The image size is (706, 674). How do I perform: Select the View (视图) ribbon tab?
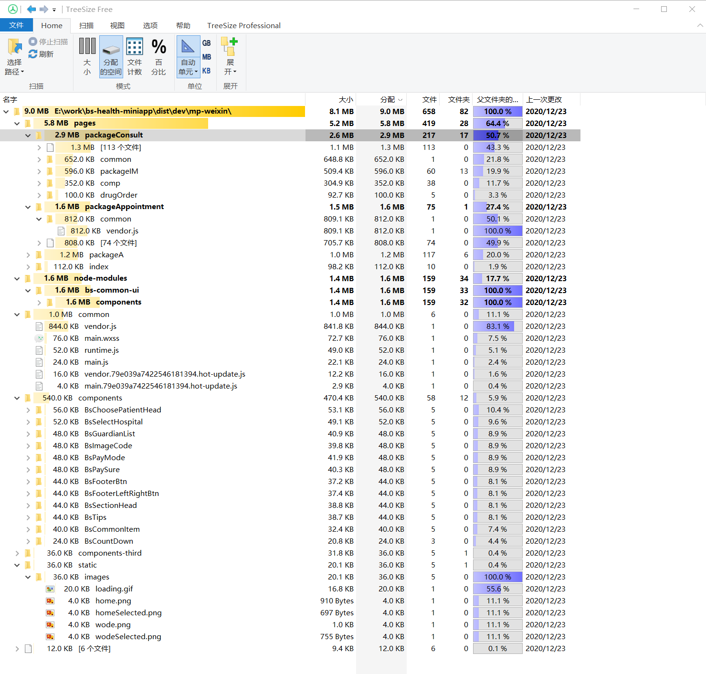(117, 25)
